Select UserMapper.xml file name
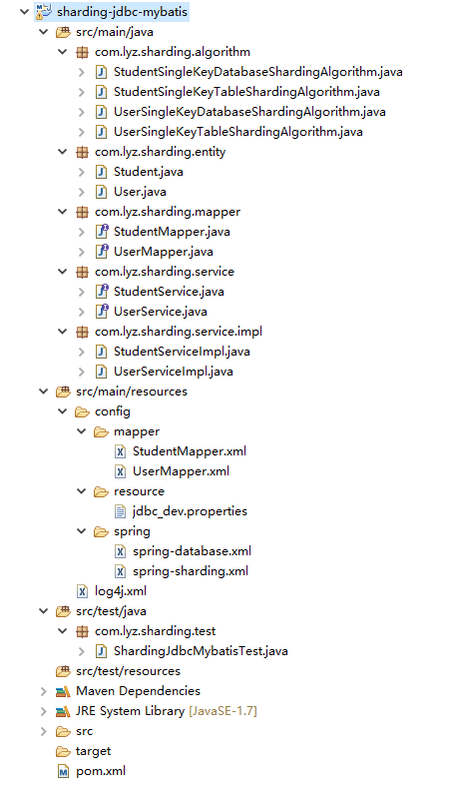 coord(182,471)
